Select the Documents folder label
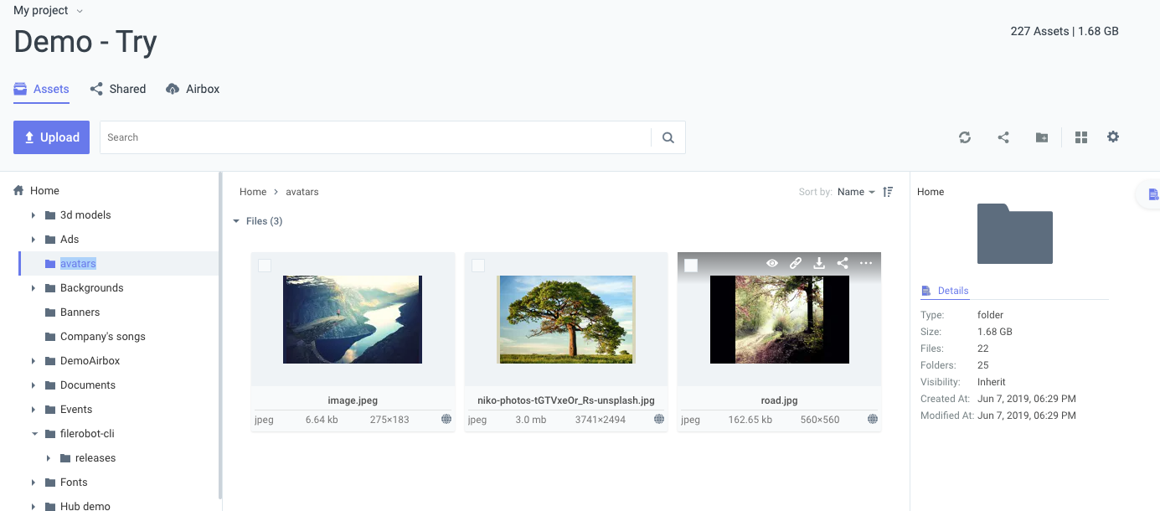 pyautogui.click(x=88, y=385)
